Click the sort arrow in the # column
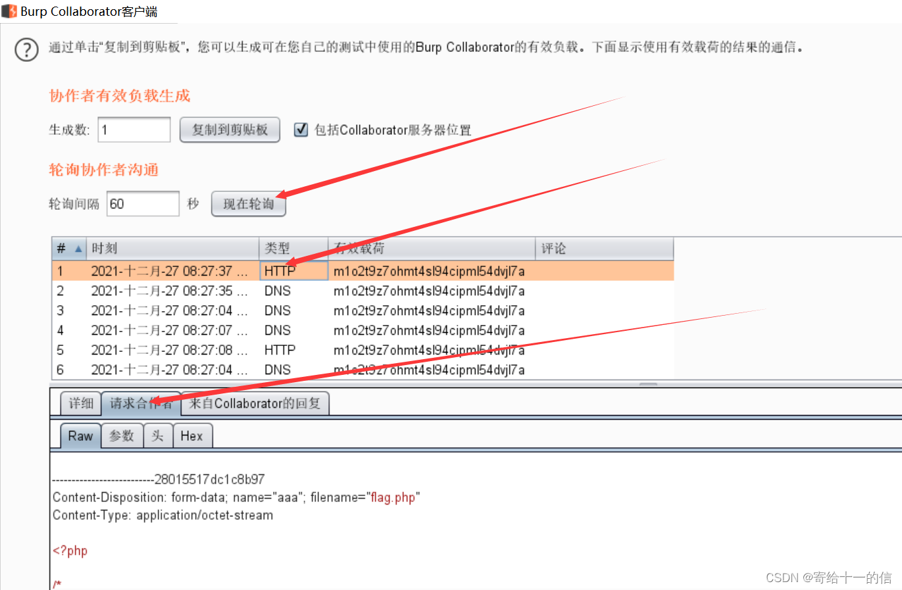The width and height of the screenshot is (902, 590). 78,249
